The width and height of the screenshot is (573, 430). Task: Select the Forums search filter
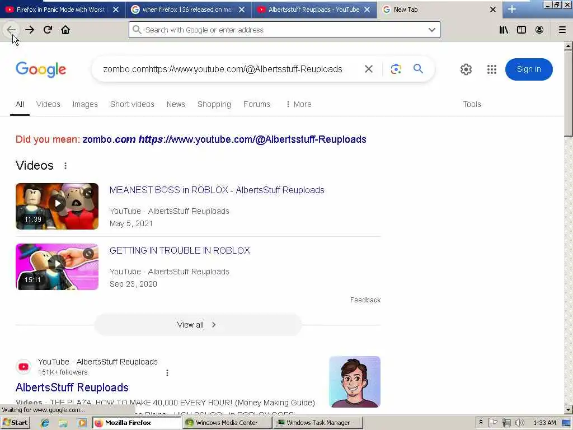coord(256,104)
